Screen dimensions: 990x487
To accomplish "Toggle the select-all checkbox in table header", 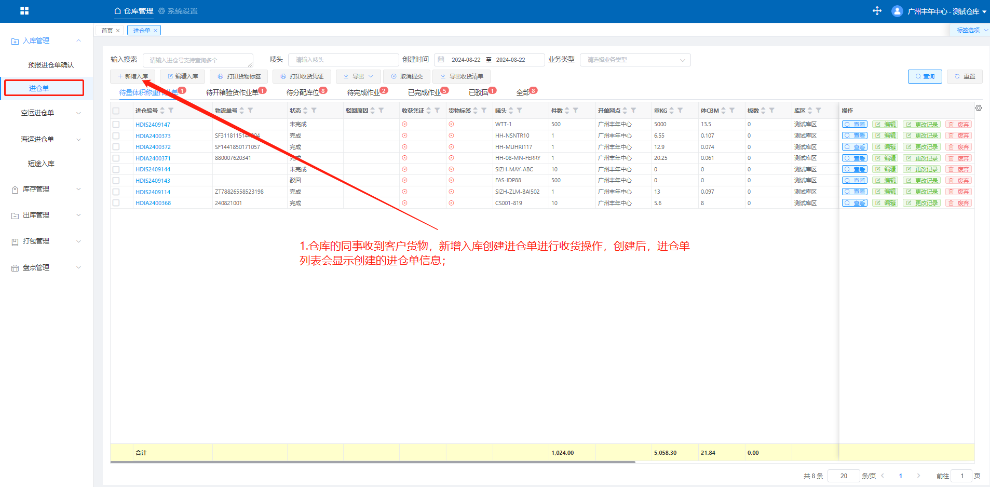I will coord(116,111).
